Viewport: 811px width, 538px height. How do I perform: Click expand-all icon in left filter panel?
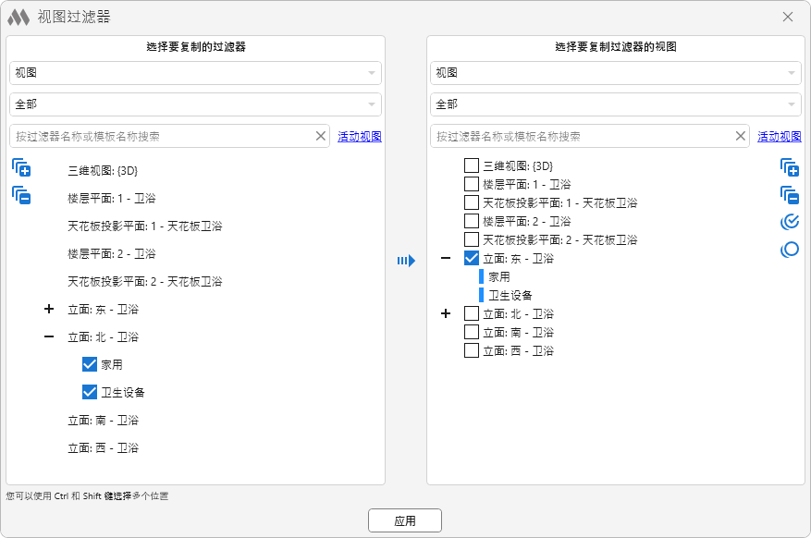click(x=21, y=168)
